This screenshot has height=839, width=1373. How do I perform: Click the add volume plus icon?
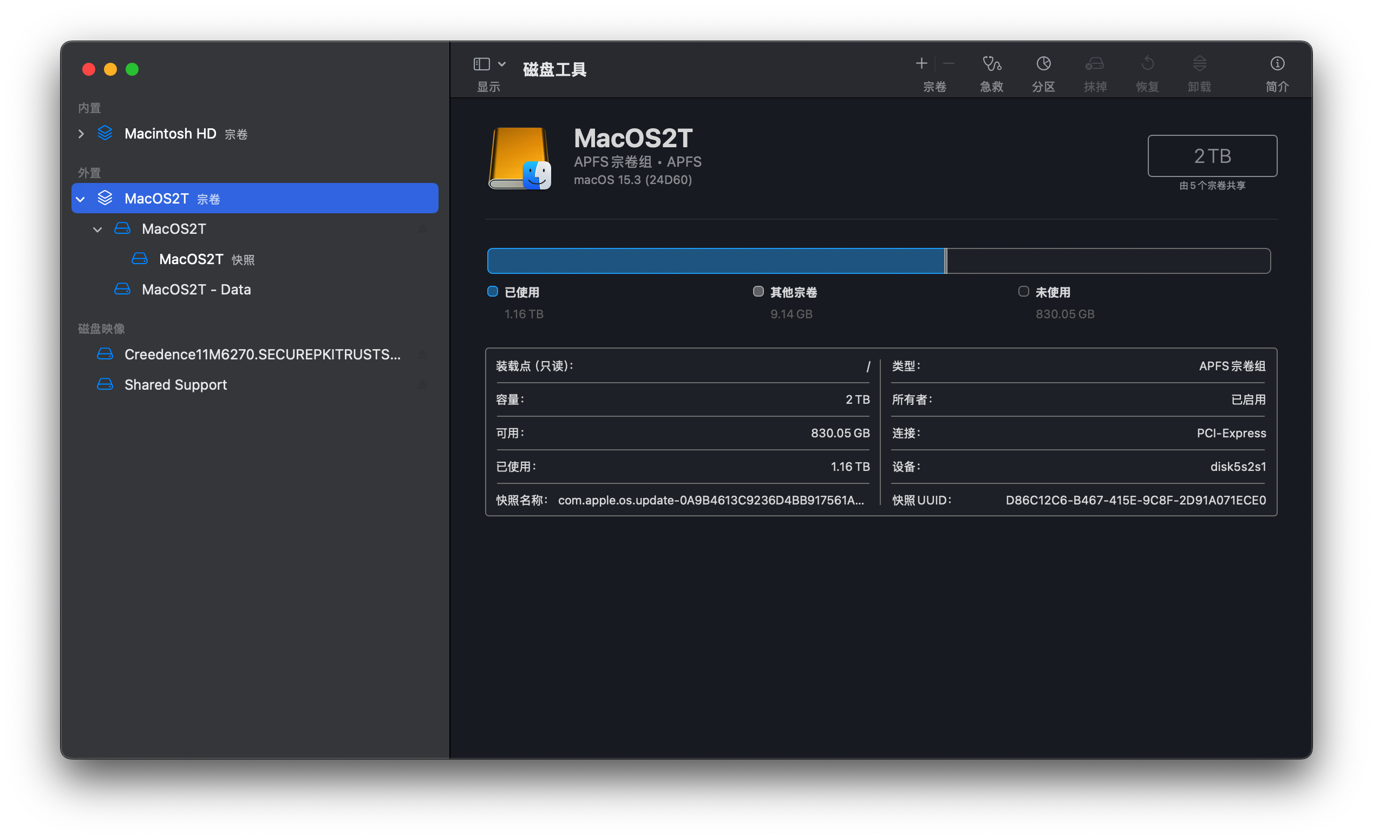(921, 63)
